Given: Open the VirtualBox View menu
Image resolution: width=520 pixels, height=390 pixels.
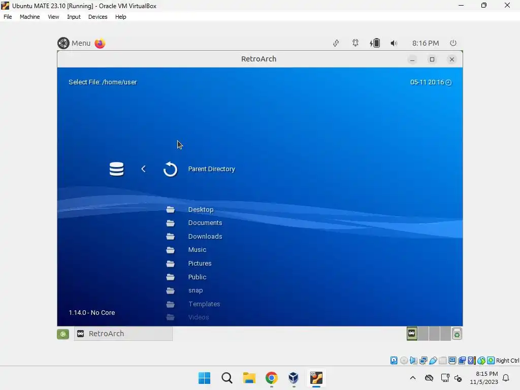Looking at the screenshot, I should tap(53, 17).
